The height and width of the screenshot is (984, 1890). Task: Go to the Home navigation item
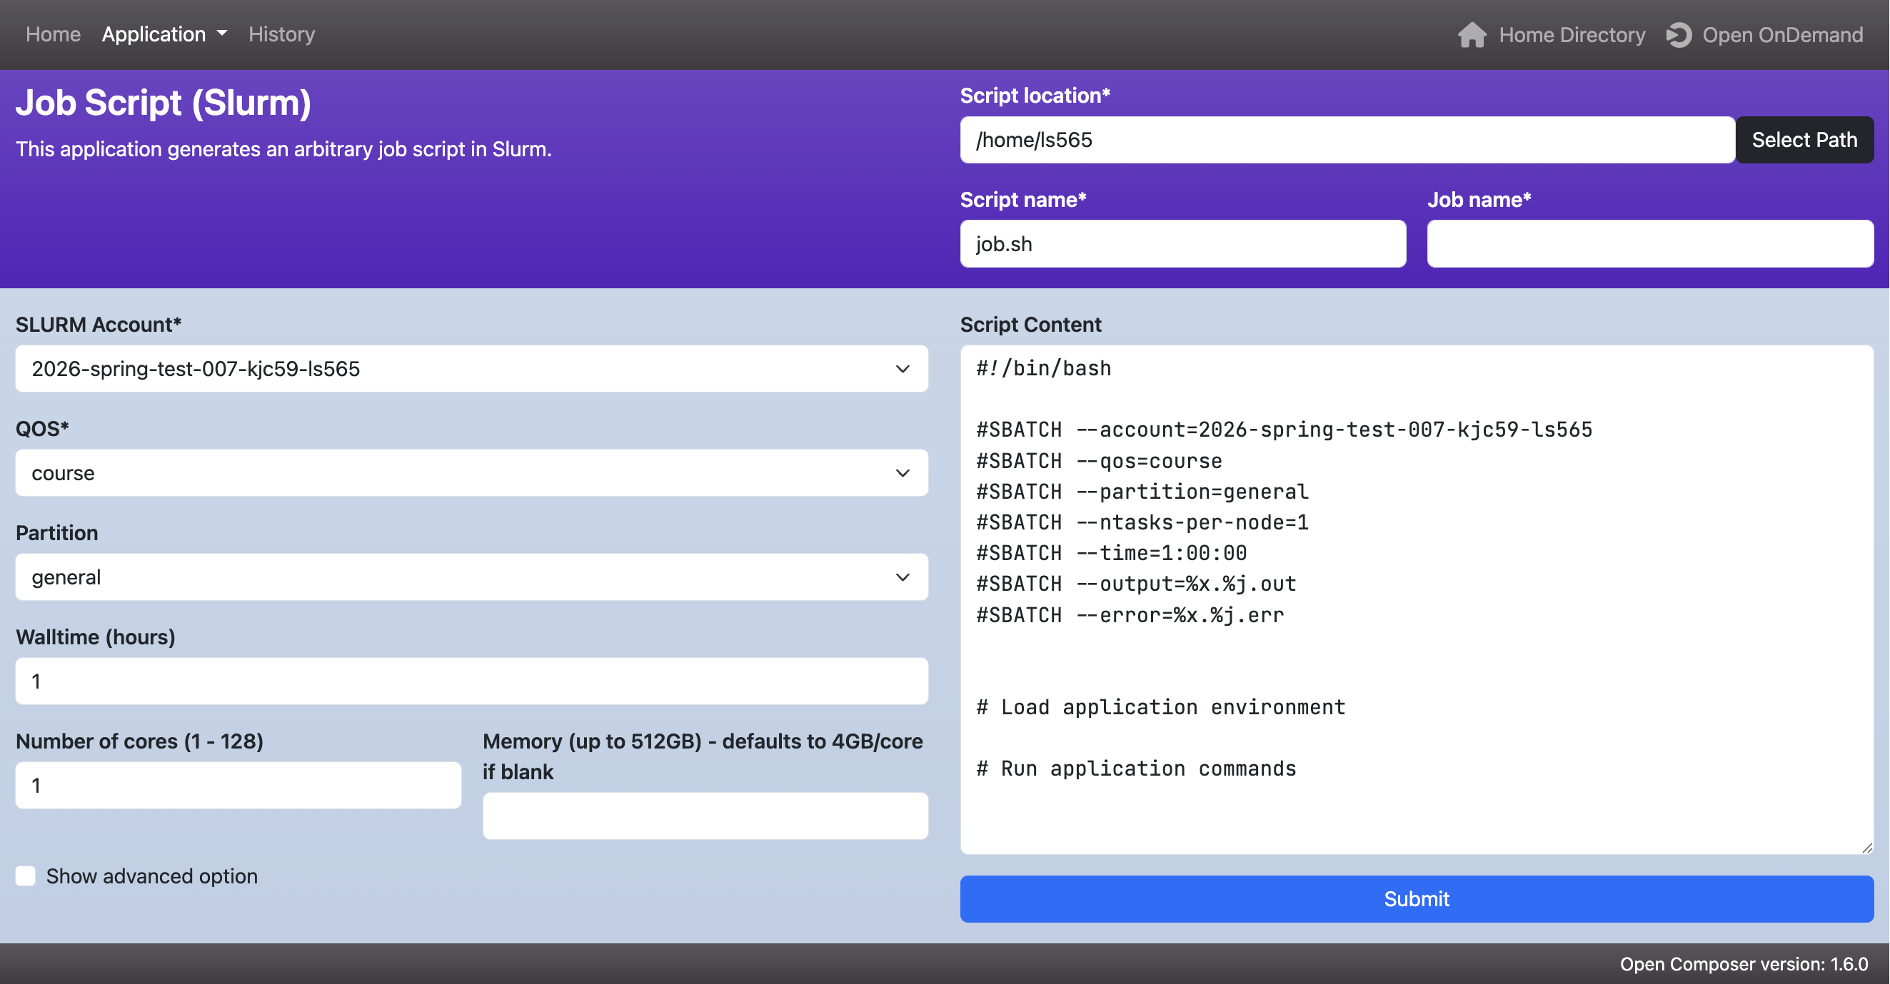pos(53,34)
